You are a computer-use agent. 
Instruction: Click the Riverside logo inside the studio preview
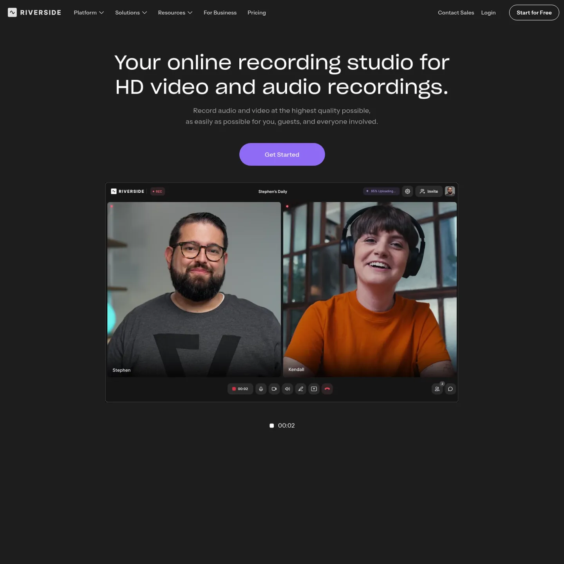128,192
